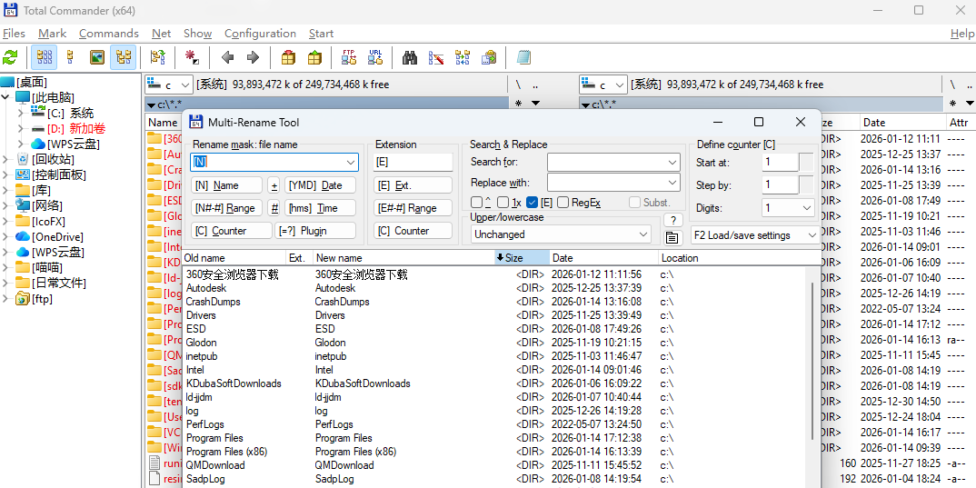The image size is (976, 488).
Task: Click the URL new connection icon
Action: point(374,57)
